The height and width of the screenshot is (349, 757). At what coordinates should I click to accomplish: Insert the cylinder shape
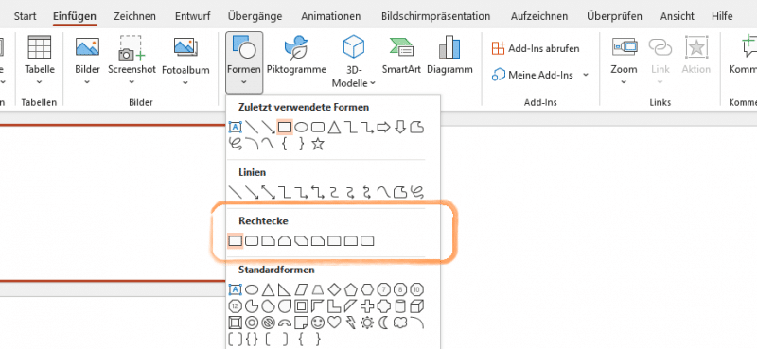(400, 306)
